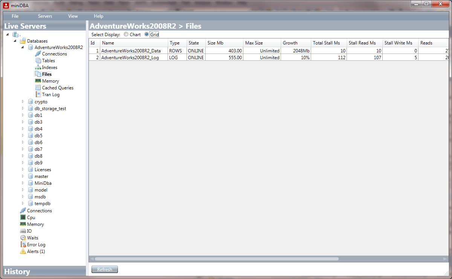The image size is (452, 279).
Task: Click the Waits clock icon
Action: point(23,238)
